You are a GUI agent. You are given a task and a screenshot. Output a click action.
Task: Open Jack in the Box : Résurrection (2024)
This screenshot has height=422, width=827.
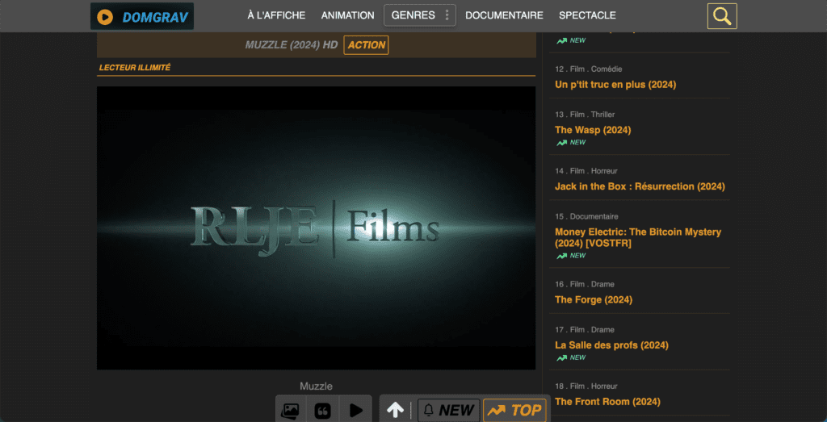point(640,186)
